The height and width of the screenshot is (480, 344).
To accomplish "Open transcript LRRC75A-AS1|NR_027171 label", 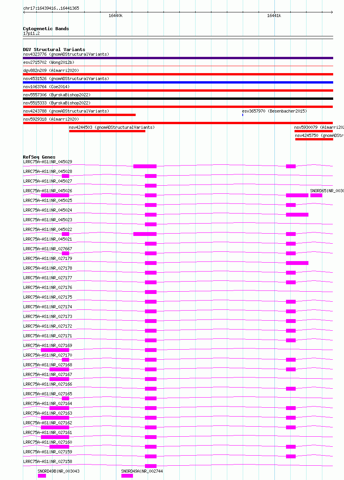I will (48, 336).
